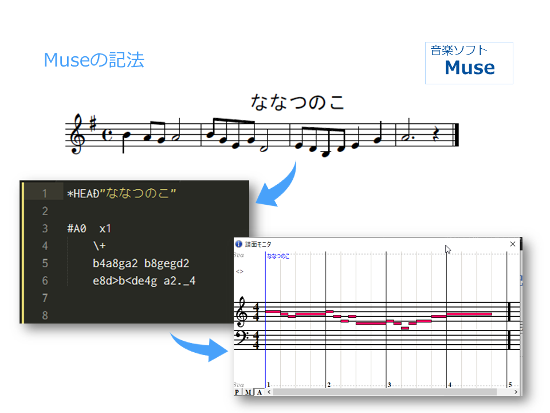Image resolution: width=550 pixels, height=413 pixels.
Task: Click the b4a8ga2 b8gegd2 code line
Action: pyautogui.click(x=141, y=263)
